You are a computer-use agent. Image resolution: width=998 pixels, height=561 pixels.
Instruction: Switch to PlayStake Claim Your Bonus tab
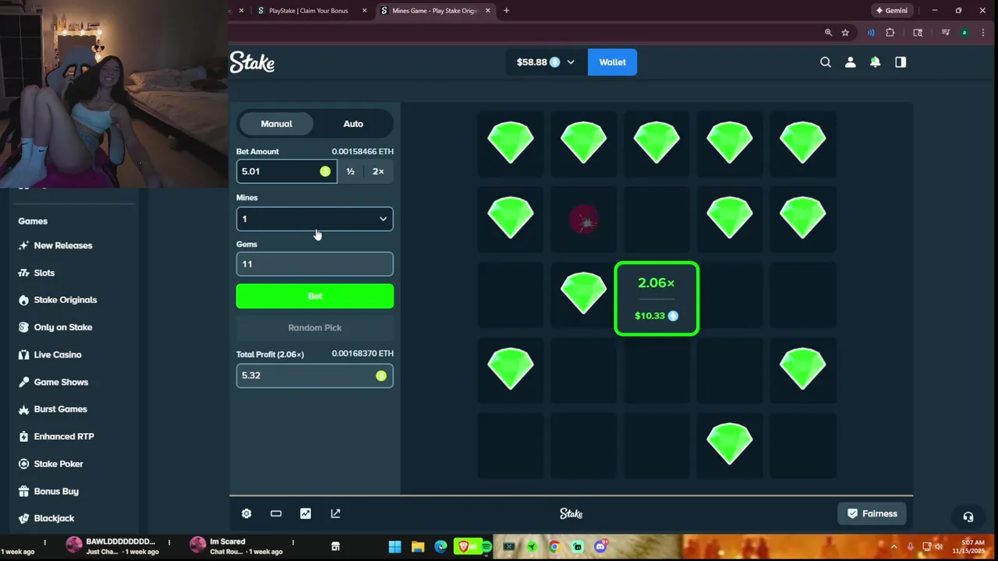tap(308, 11)
